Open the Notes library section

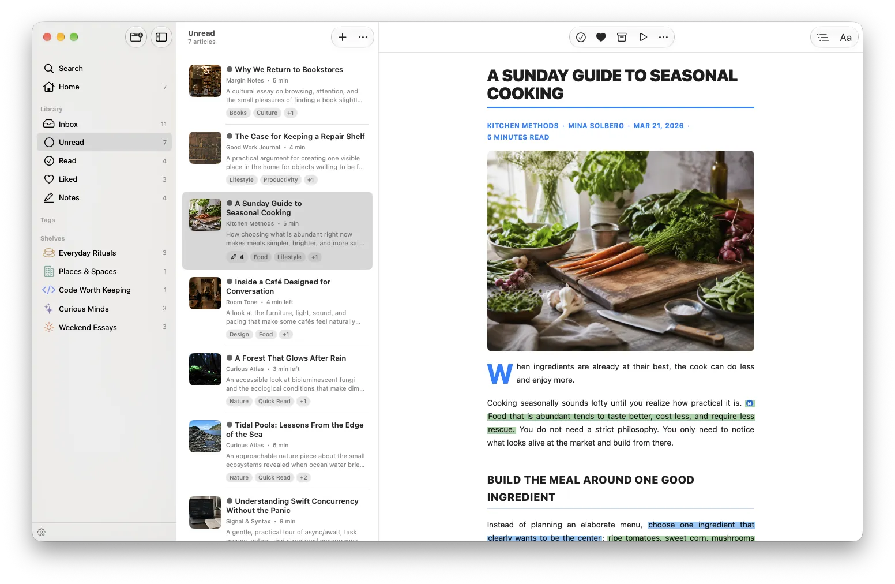(x=104, y=197)
